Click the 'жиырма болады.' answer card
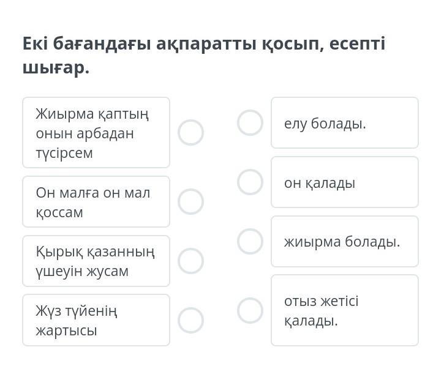The height and width of the screenshot is (369, 433). click(x=344, y=241)
